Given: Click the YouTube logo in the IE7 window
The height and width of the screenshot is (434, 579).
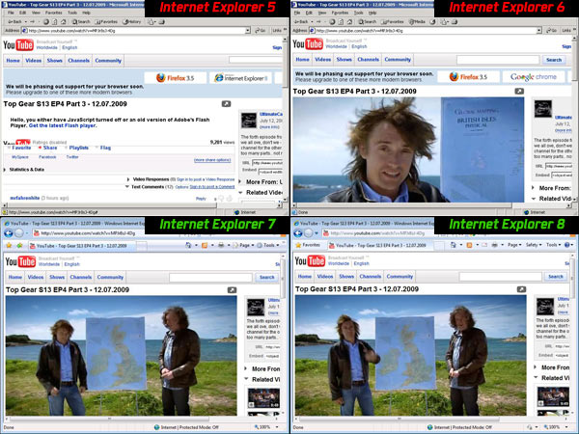Looking at the screenshot, I should 20,262.
